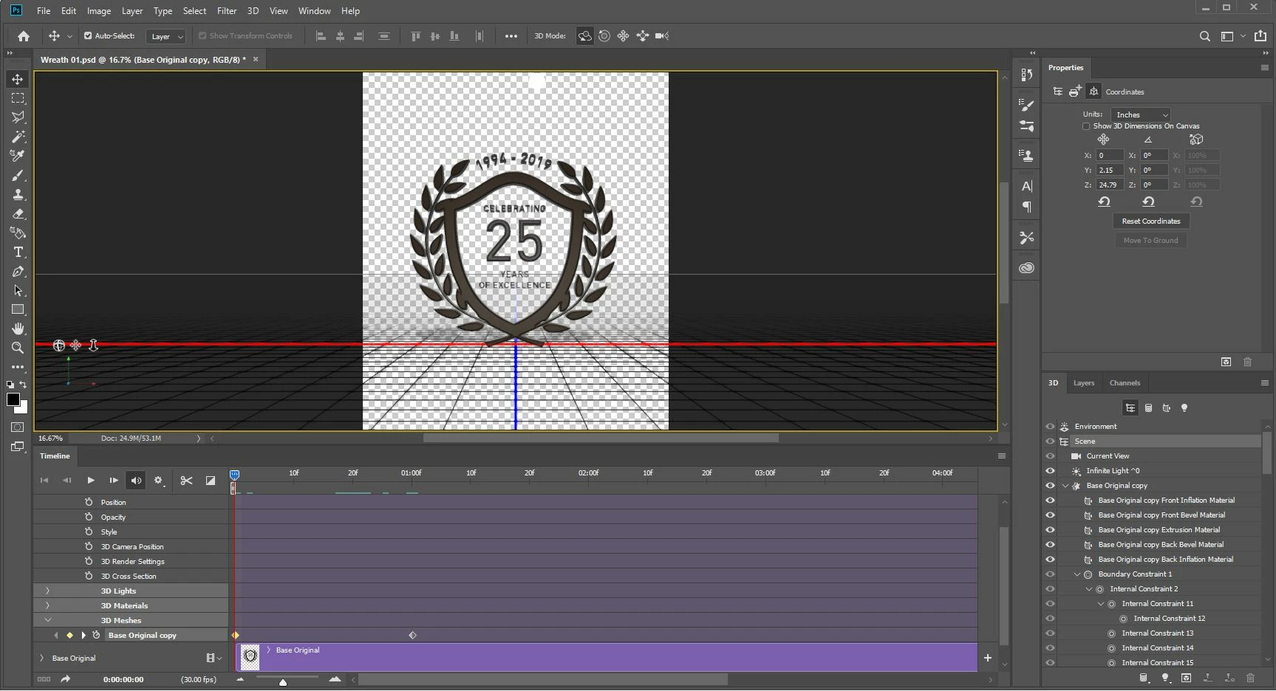Viewport: 1276px width, 691px height.
Task: Expand the Base Original track in timeline
Action: 41,658
